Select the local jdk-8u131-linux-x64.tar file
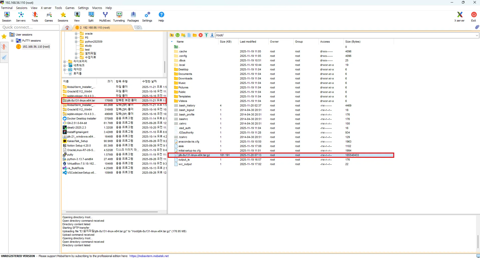The height and width of the screenshot is (258, 480). tap(114, 100)
